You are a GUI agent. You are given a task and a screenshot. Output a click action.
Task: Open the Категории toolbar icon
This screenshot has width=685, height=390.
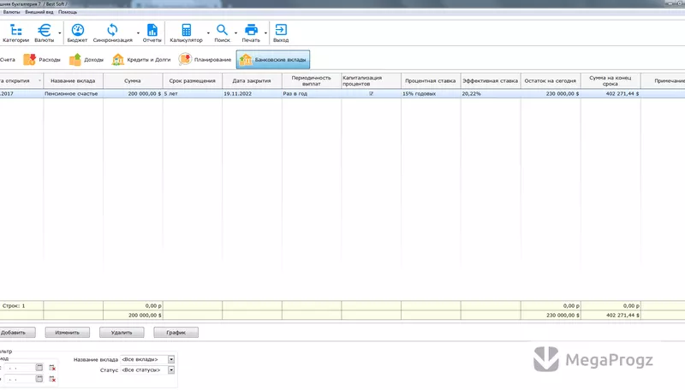pos(15,33)
